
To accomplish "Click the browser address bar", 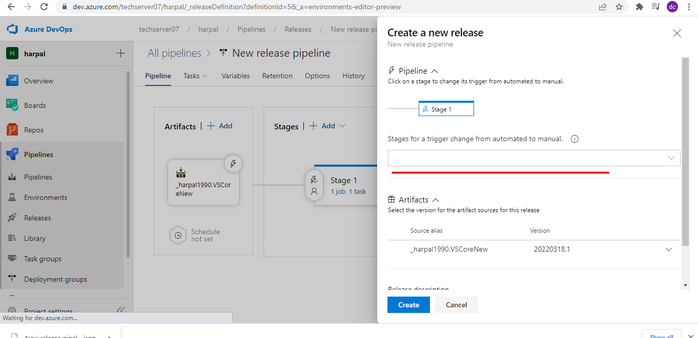I will (328, 7).
